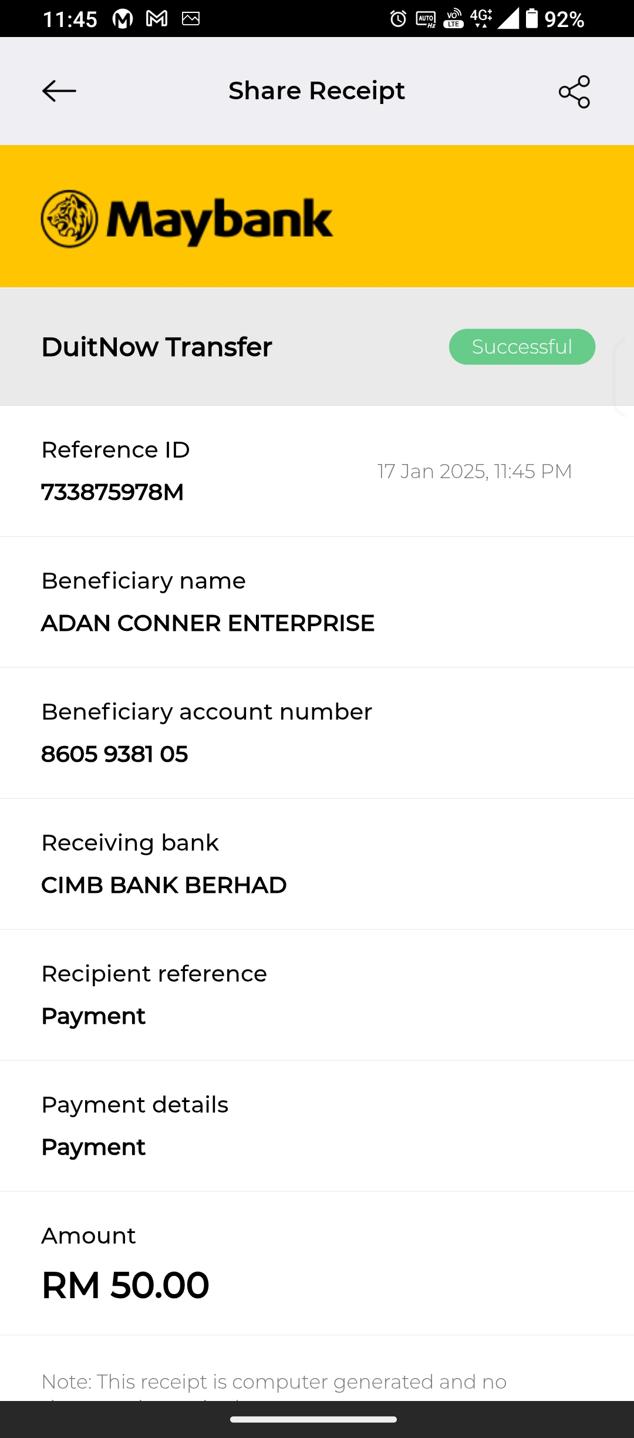
Task: Select reference ID 733875978M
Action: coord(113,492)
